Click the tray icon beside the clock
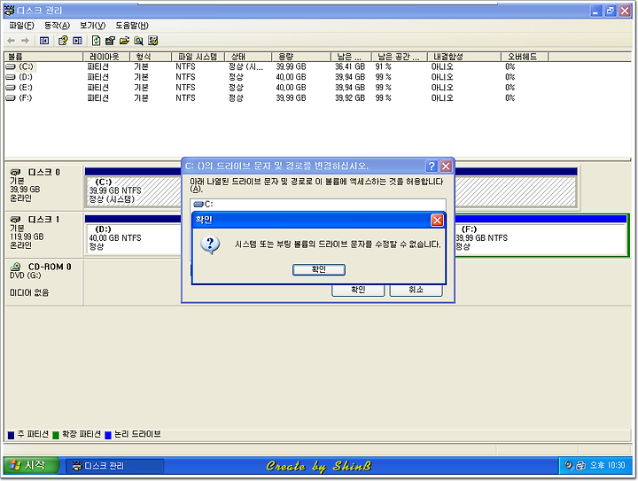This screenshot has height=481, width=638. (581, 466)
